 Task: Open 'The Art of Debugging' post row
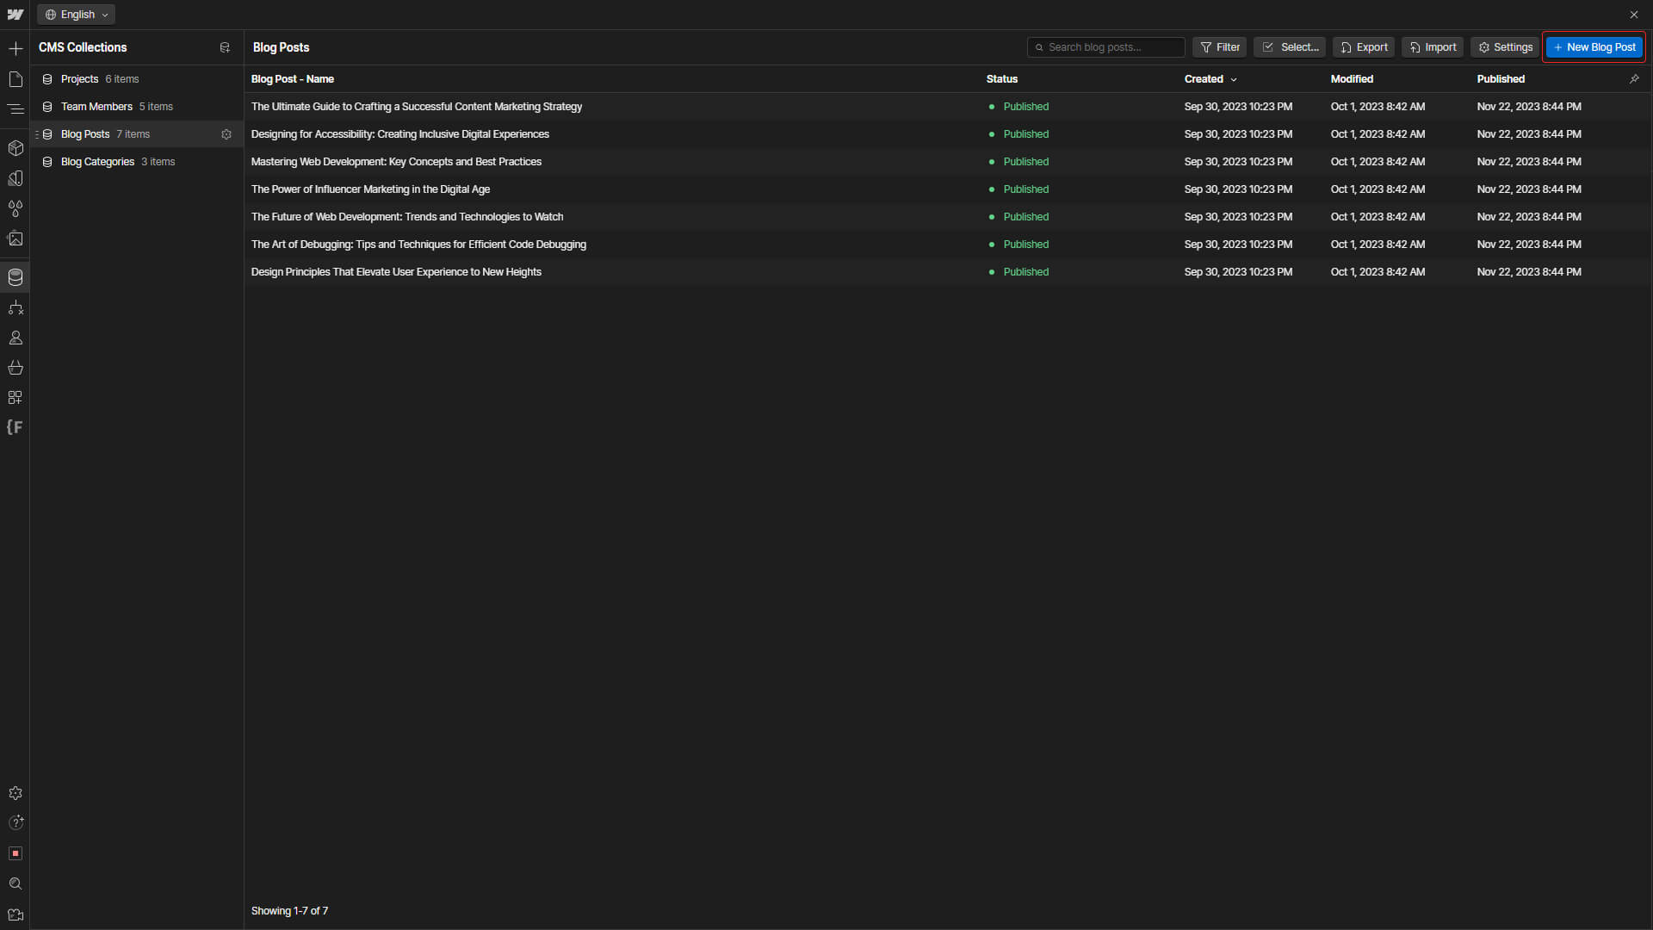[418, 245]
